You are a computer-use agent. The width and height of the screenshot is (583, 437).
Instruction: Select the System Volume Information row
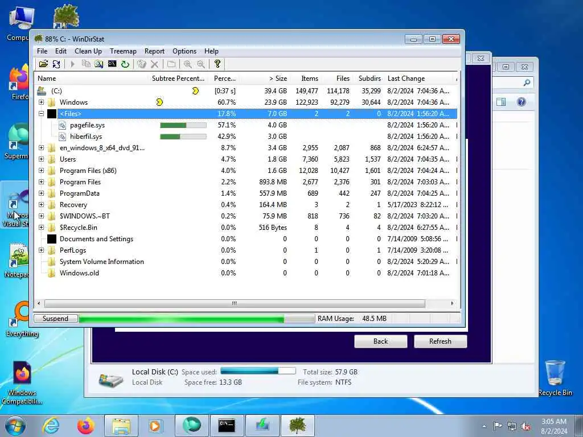pyautogui.click(x=246, y=262)
